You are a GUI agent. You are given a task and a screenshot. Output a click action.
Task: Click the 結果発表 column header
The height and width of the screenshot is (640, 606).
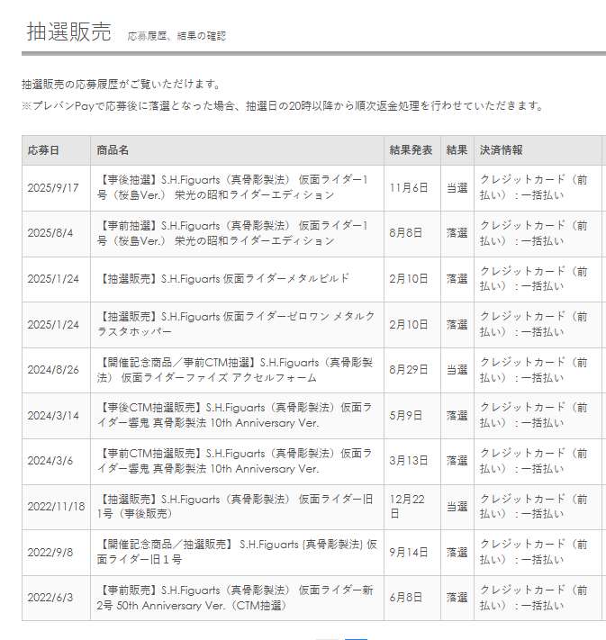pos(411,150)
